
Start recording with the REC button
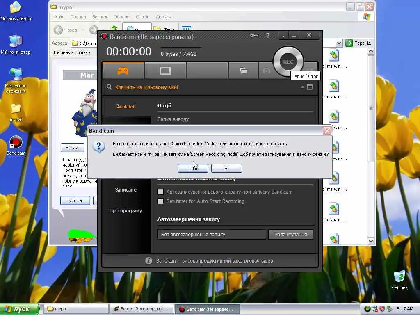pyautogui.click(x=288, y=62)
